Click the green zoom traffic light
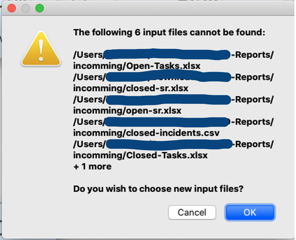Viewport: 296px width, 240px height. pos(39,8)
